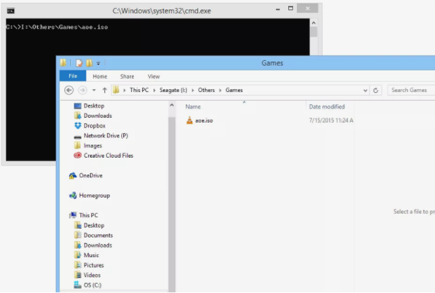
Task: Switch to the View ribbon tab
Action: tap(154, 76)
